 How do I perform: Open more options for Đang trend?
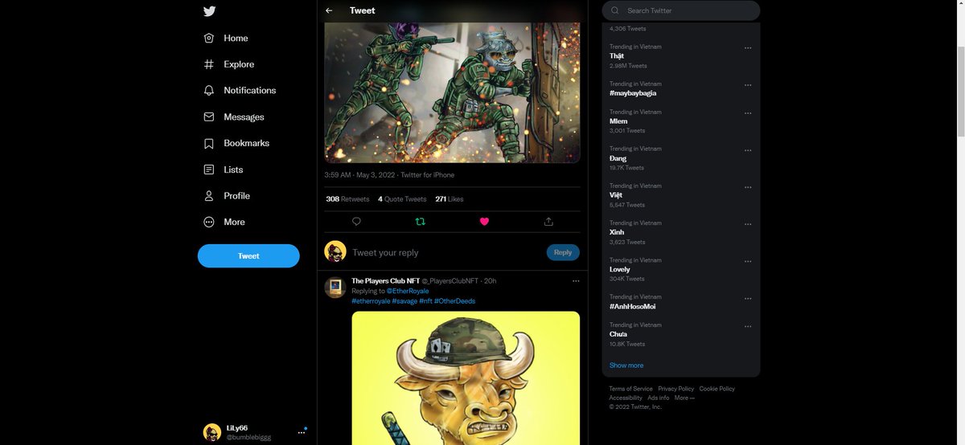[748, 150]
